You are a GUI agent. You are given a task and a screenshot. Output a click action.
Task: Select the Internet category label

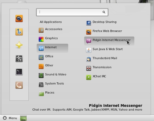pyautogui.click(x=51, y=47)
